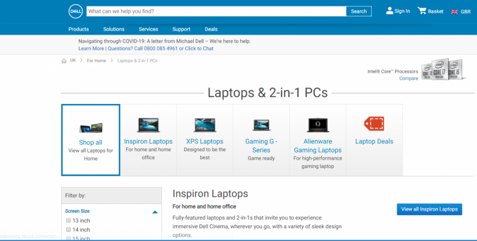Click the Sign In text link
This screenshot has height=241, width=477.
[402, 11]
